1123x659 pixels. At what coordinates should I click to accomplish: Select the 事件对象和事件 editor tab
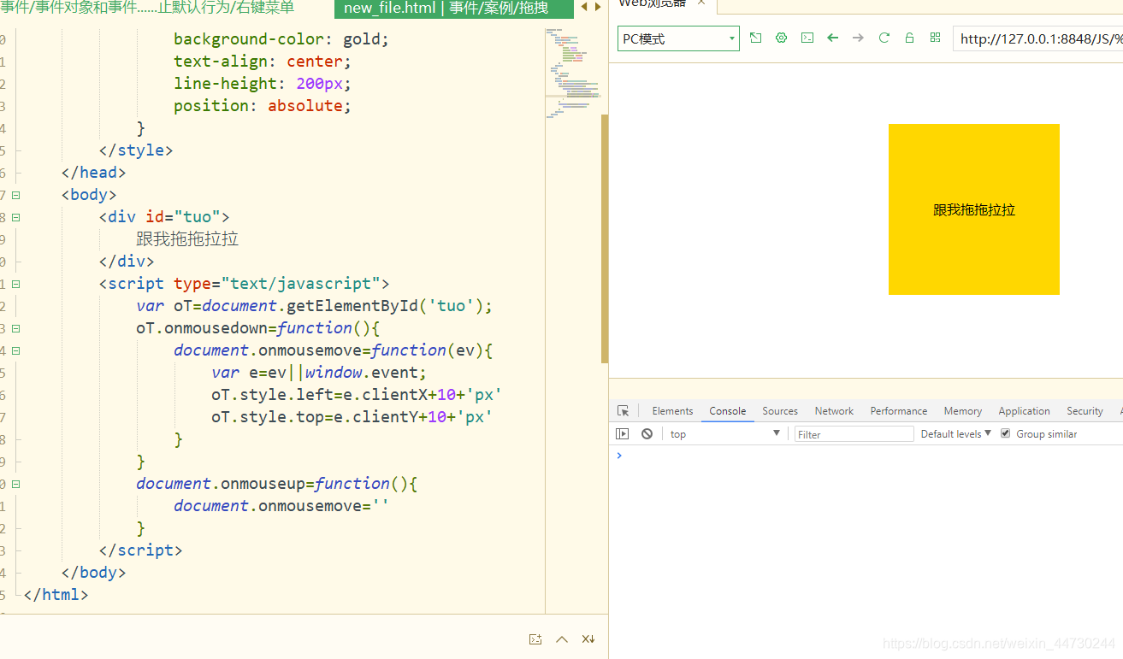pos(147,8)
